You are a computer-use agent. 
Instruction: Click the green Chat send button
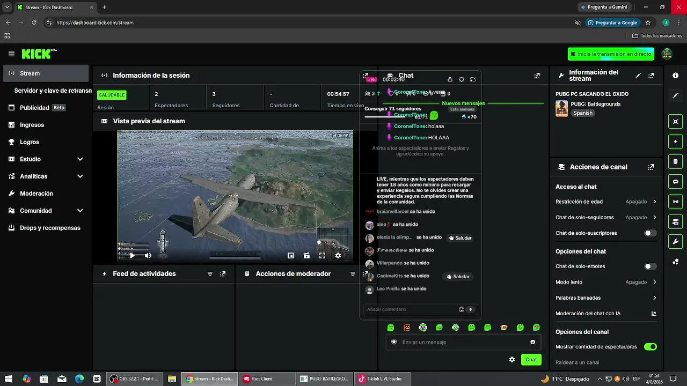(531, 360)
